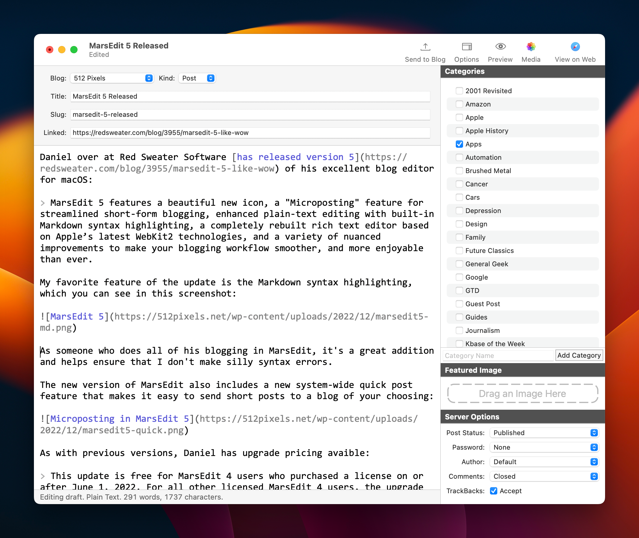Click the 'Microposting in MarsEdit 5' alt text
The height and width of the screenshot is (538, 639).
tap(120, 419)
